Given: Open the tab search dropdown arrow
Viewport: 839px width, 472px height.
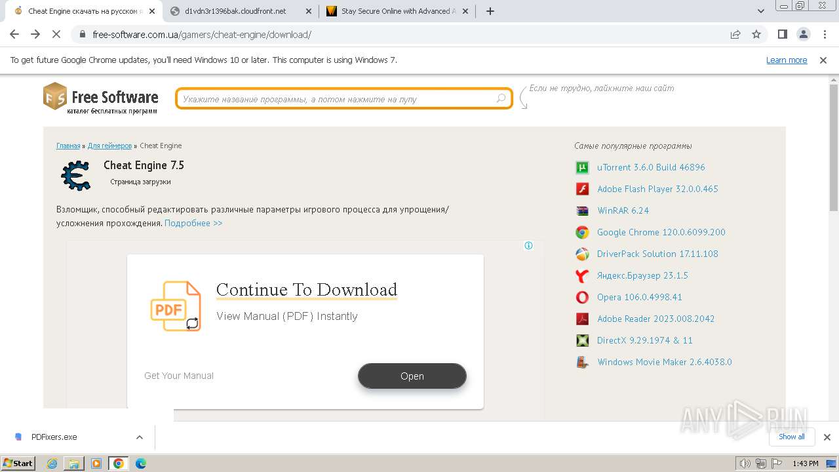Looking at the screenshot, I should pos(761,11).
